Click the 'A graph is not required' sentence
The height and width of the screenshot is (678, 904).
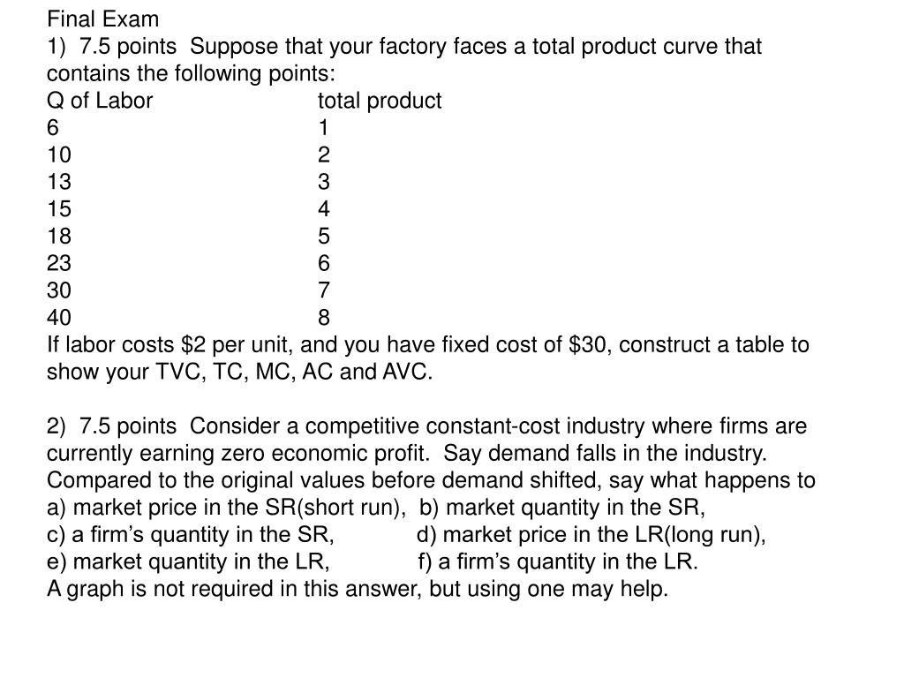358,589
